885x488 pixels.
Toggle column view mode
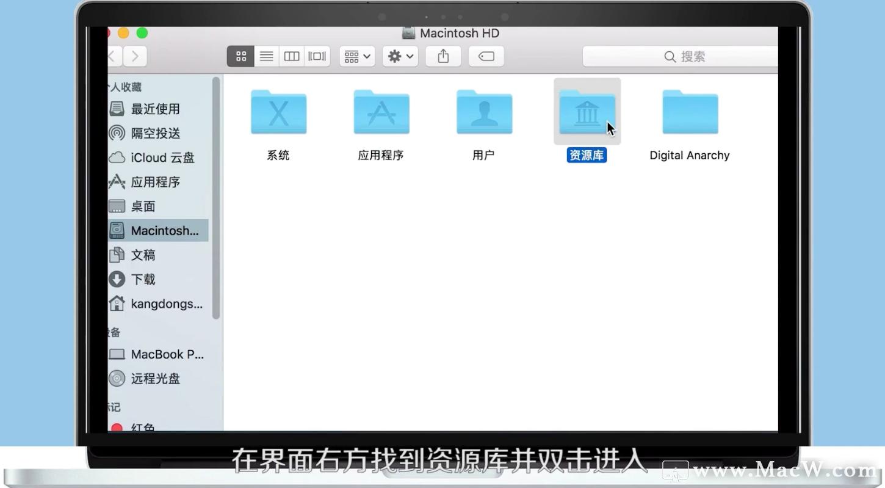pos(291,56)
